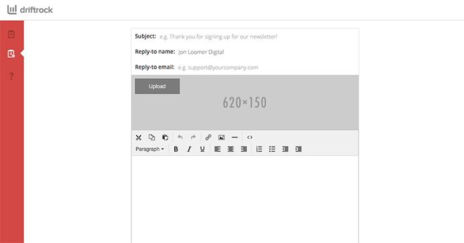The image size is (464, 243).
Task: Align text right
Action: click(x=244, y=149)
